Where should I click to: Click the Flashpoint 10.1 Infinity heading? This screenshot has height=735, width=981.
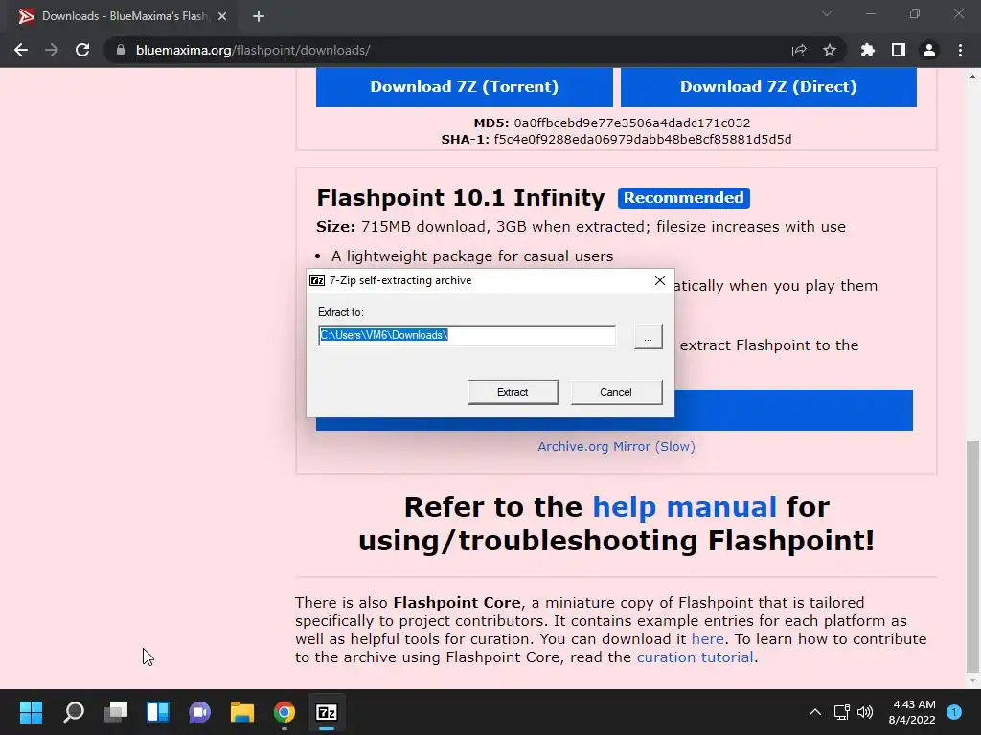pos(461,198)
